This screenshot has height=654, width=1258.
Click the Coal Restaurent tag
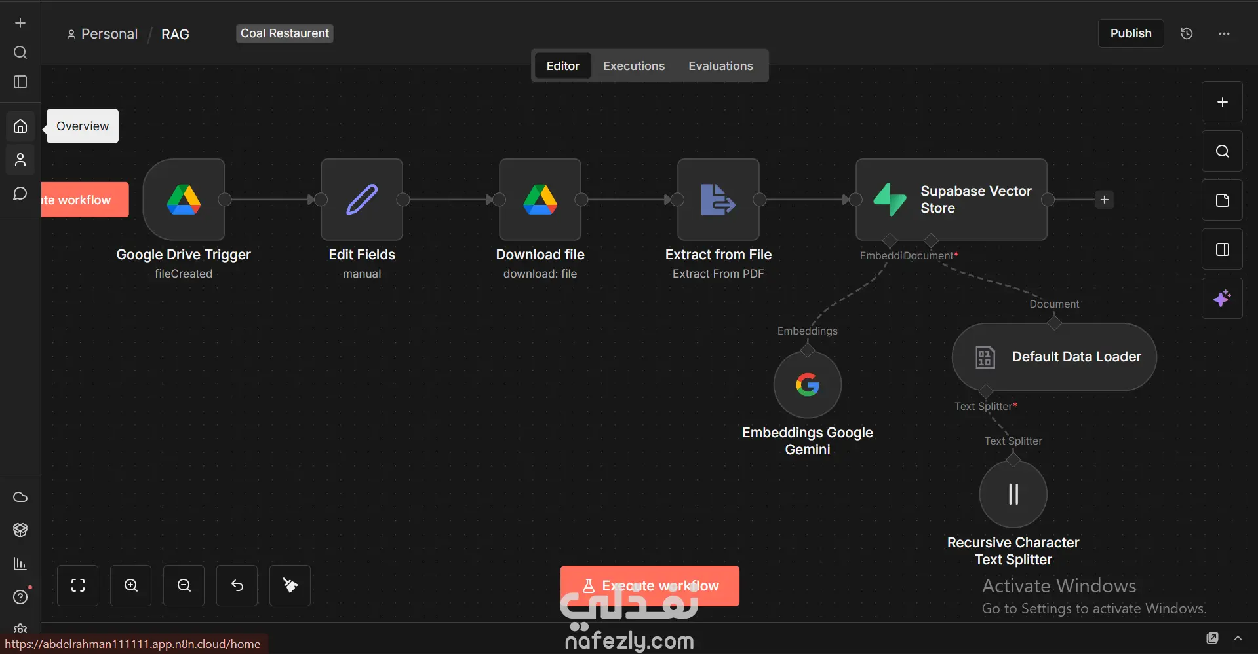[x=285, y=33]
